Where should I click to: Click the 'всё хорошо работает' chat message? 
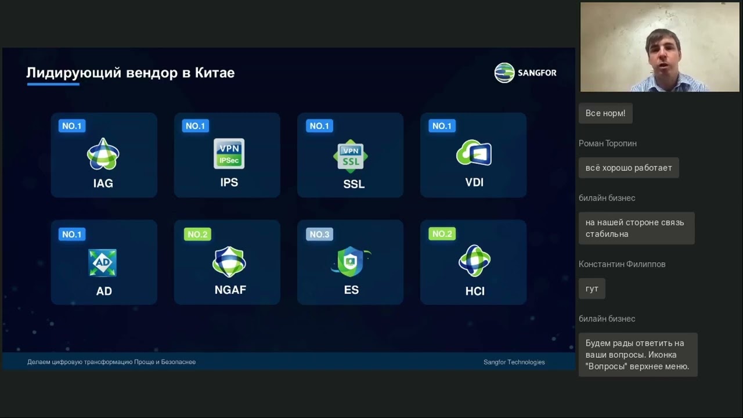[x=629, y=168]
